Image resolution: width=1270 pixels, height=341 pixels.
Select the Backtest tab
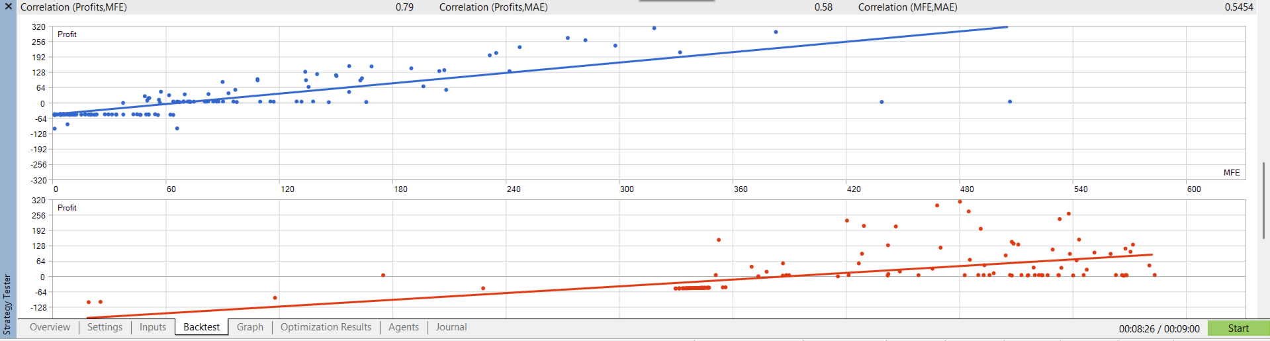[201, 327]
